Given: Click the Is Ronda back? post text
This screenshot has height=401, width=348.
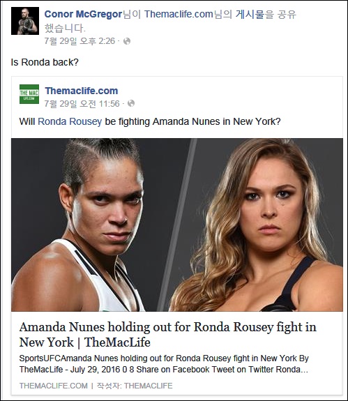Looking at the screenshot, I should coord(45,62).
